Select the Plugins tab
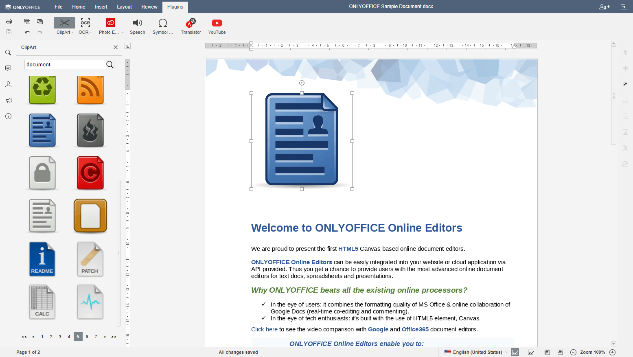Screen dimensions: 633x357 point(175,7)
